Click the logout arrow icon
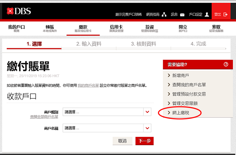Screen dimensions: 236x155 (225, 15)
